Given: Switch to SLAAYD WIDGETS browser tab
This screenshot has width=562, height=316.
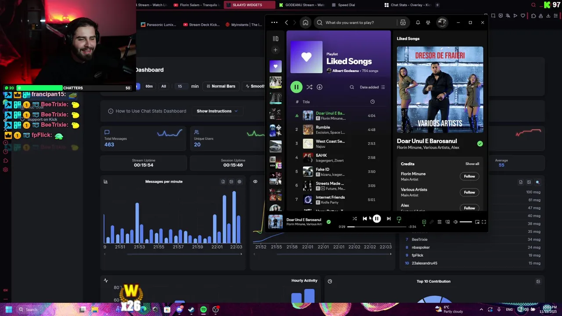Looking at the screenshot, I should tap(249, 5).
